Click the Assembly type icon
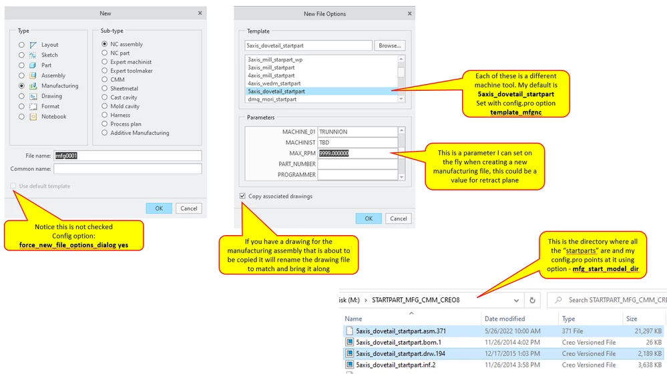667x374 pixels. coord(33,75)
